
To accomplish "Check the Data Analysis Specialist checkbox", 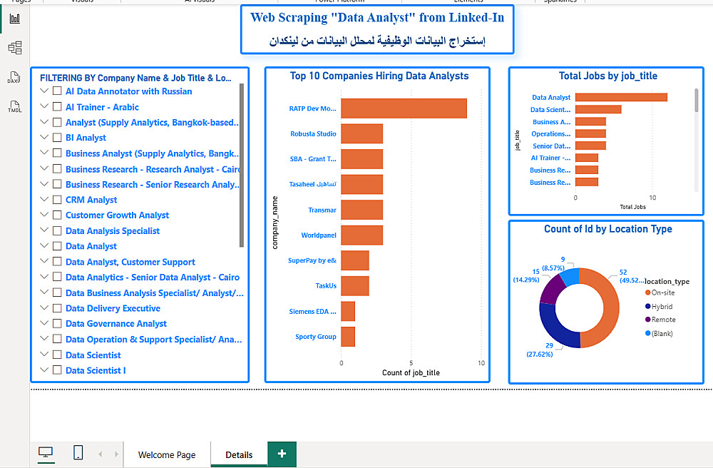I will click(57, 230).
